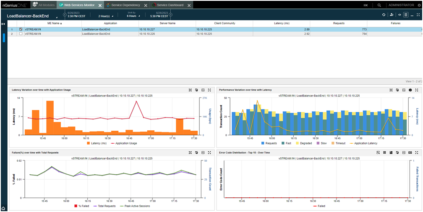
Task: Open the All Modules stack icon
Action: (x=34, y=5)
